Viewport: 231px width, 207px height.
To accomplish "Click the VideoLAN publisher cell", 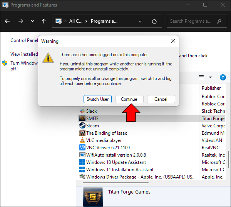I will [212, 140].
